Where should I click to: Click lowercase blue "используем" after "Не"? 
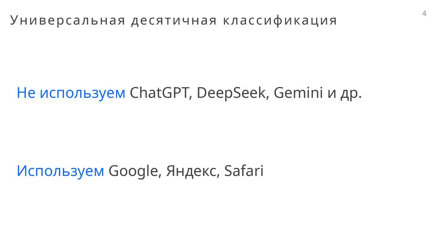tap(82, 93)
